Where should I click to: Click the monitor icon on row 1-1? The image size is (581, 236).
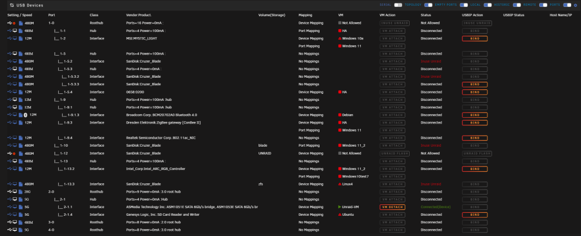point(15,31)
